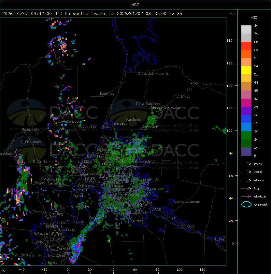Screen dimensions: 271x274
Task: Click the 'Villavicencio' place label
Action: 66,121
